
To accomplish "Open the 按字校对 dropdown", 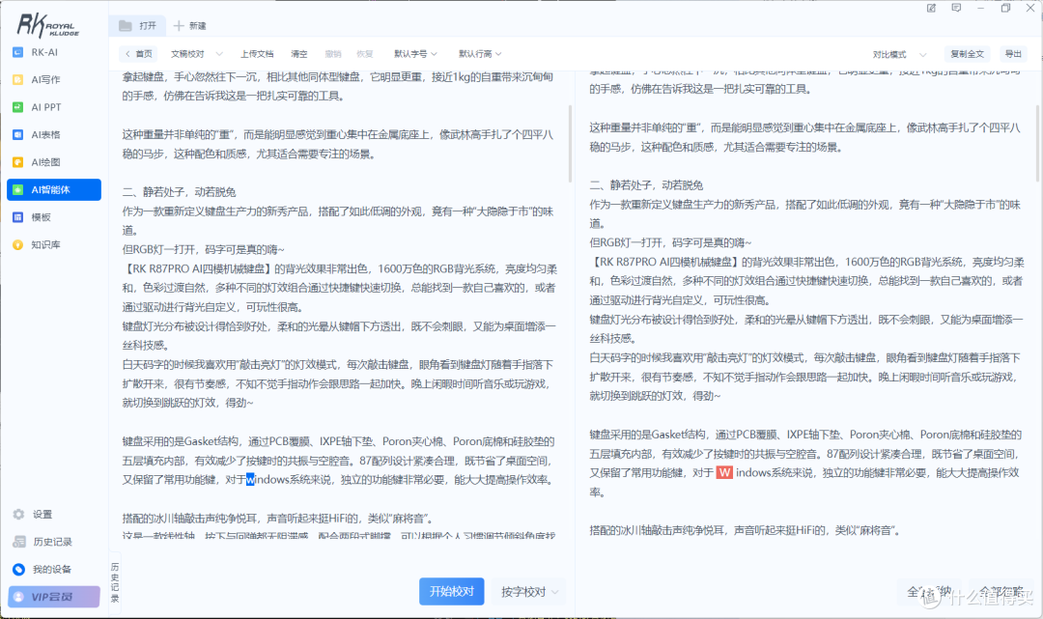I will [529, 591].
